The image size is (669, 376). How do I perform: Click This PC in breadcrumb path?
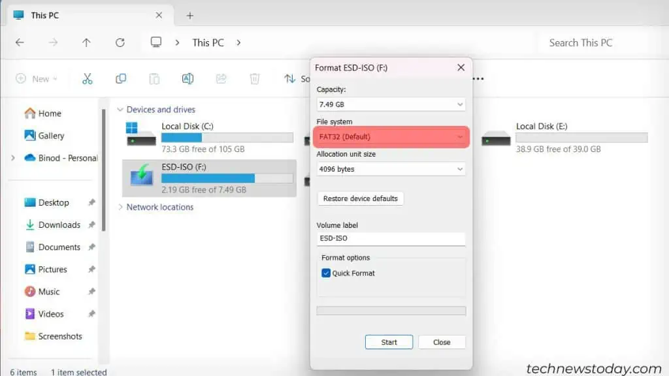[208, 42]
